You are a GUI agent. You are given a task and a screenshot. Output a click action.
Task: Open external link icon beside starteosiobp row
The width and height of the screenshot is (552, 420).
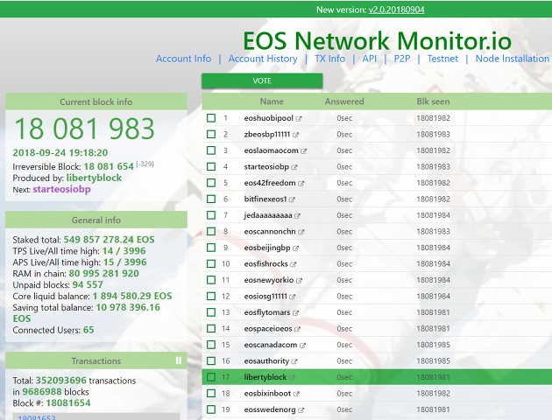pos(294,167)
